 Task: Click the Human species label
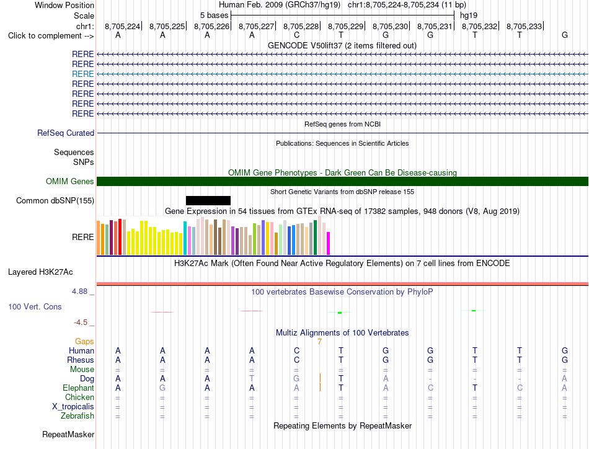click(x=81, y=350)
